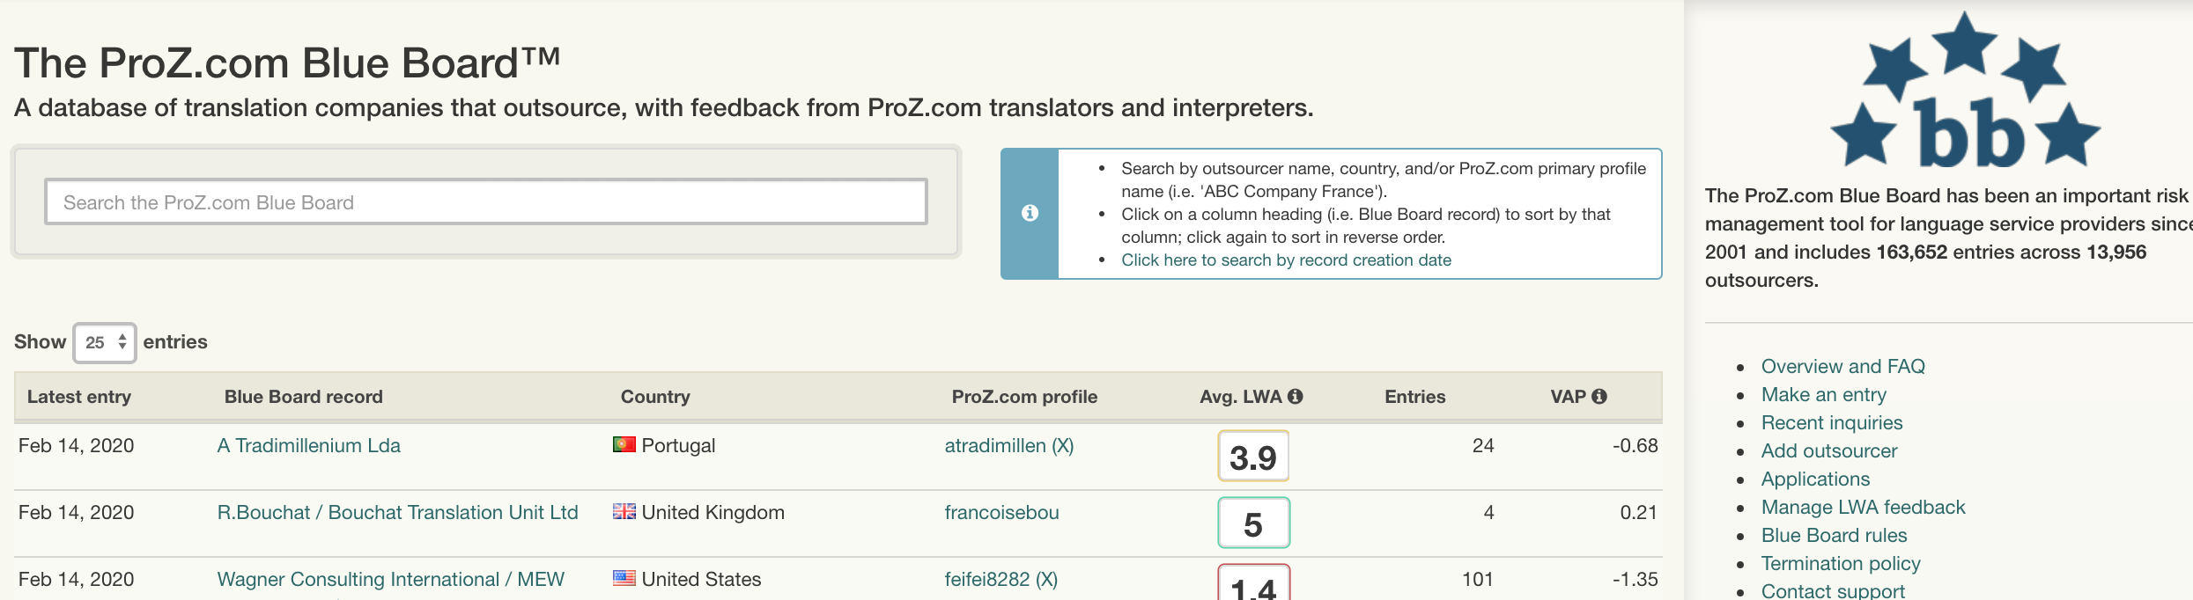
Task: Open the Overview and FAQ link
Action: point(1843,366)
